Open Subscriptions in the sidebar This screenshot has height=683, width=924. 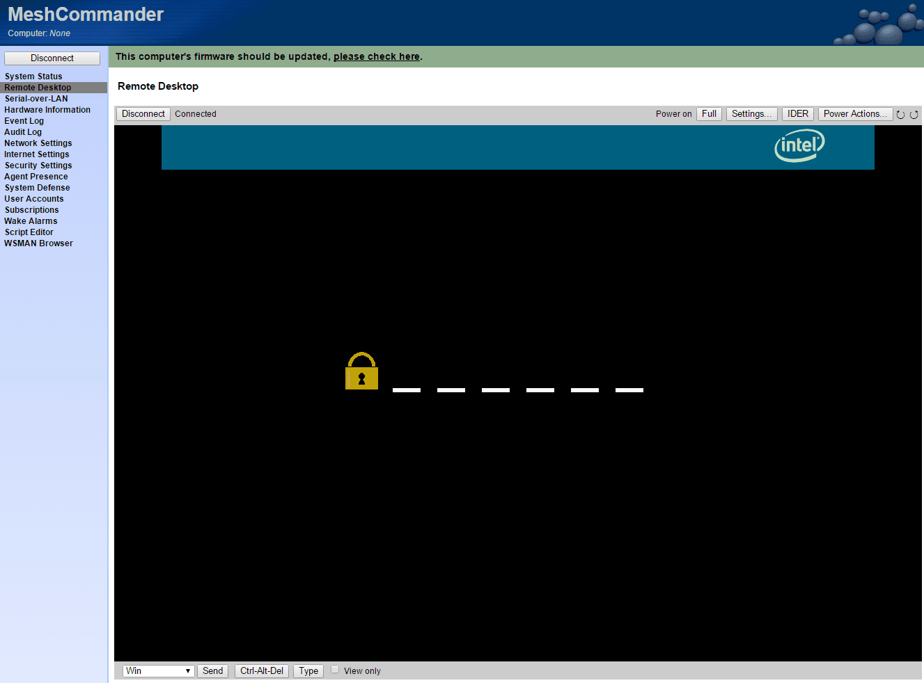point(32,210)
